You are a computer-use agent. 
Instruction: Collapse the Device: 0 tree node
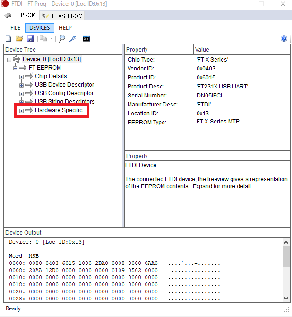pyautogui.click(x=9, y=60)
